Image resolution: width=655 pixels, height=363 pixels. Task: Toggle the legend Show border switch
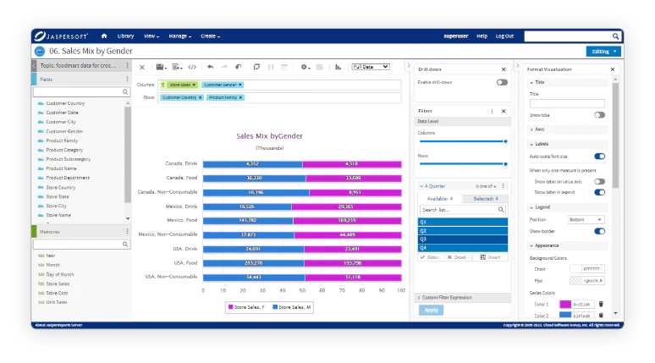[x=599, y=231]
